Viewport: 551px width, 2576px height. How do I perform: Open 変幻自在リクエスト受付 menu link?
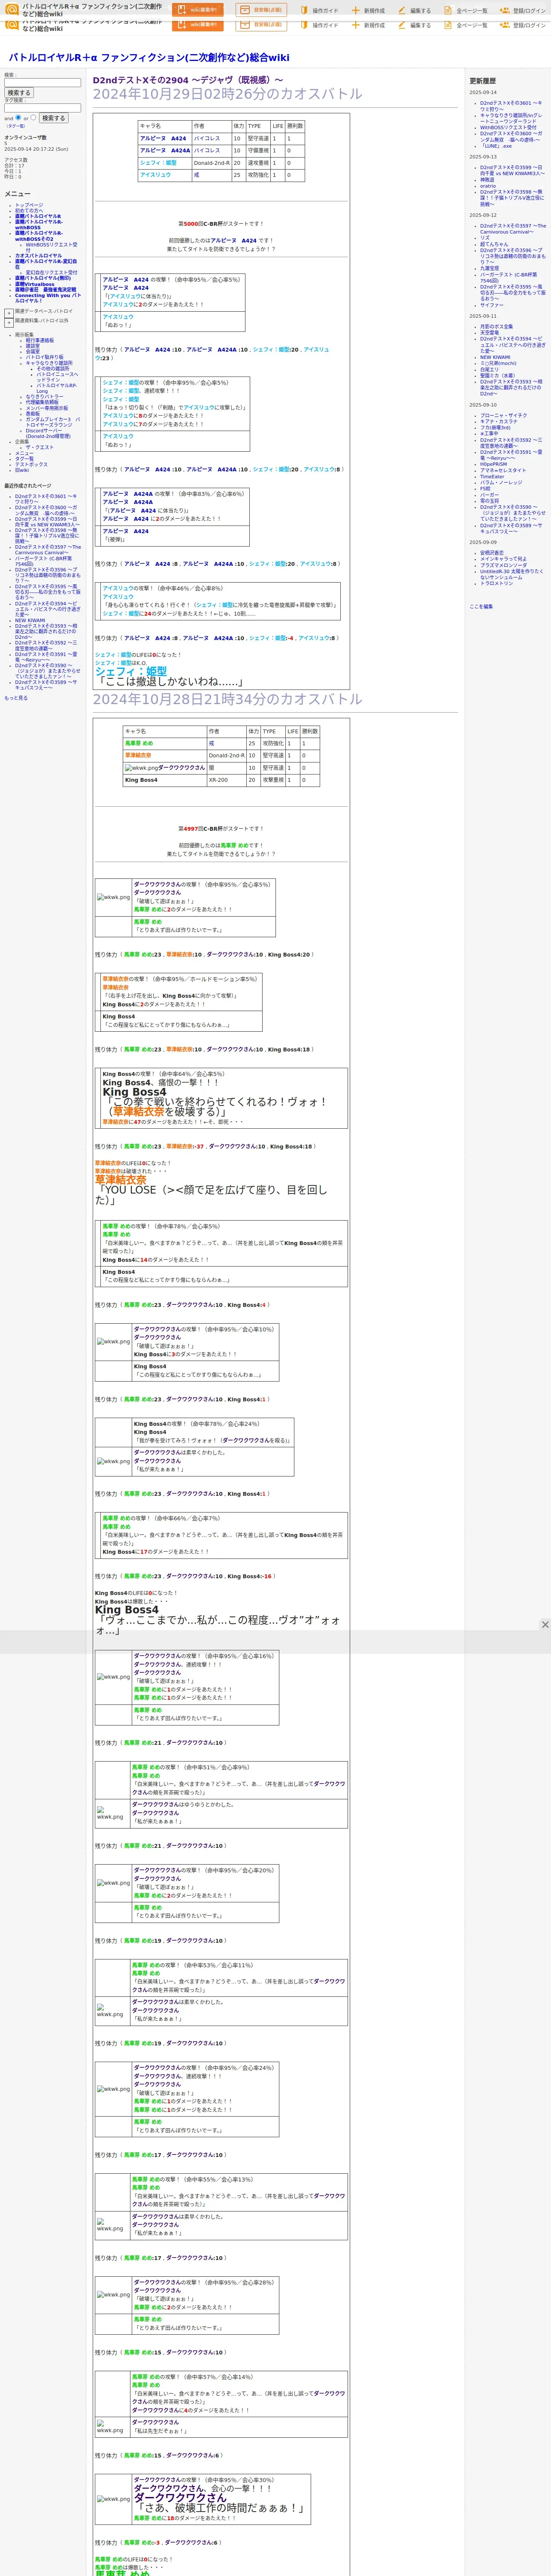coord(51,273)
